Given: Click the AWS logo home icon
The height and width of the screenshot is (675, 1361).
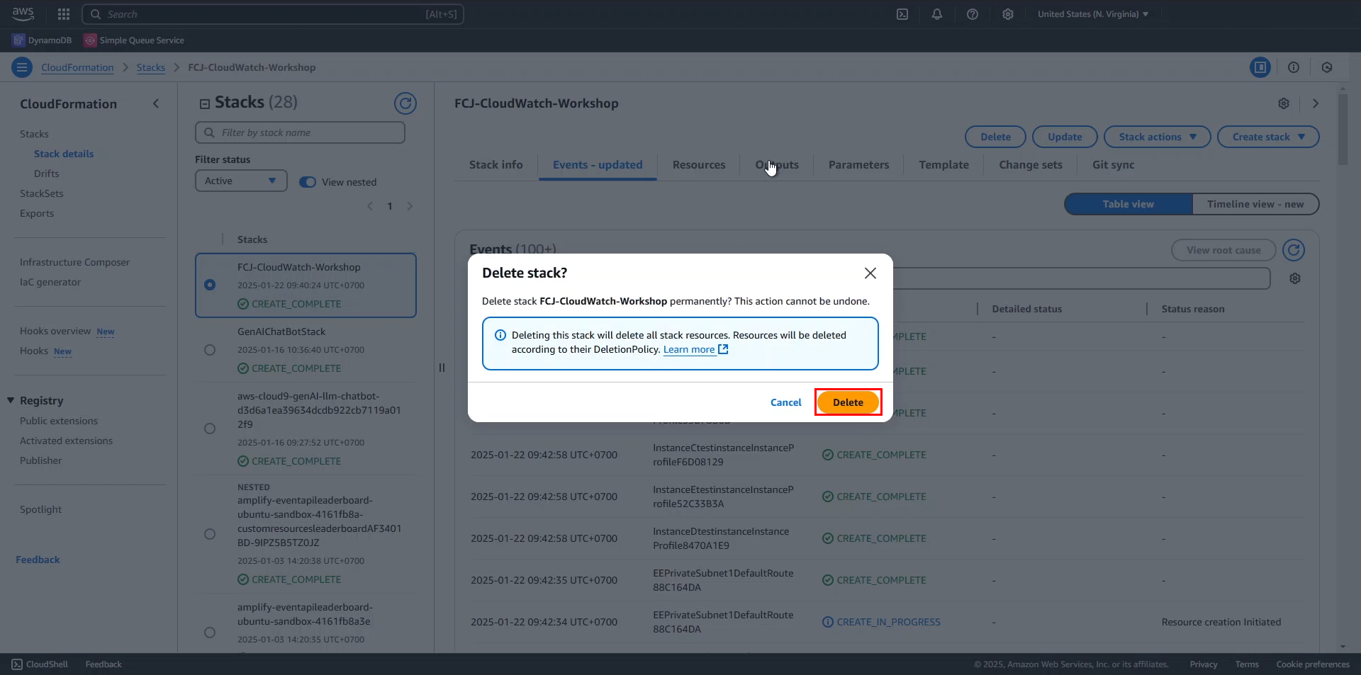Looking at the screenshot, I should pyautogui.click(x=23, y=13).
